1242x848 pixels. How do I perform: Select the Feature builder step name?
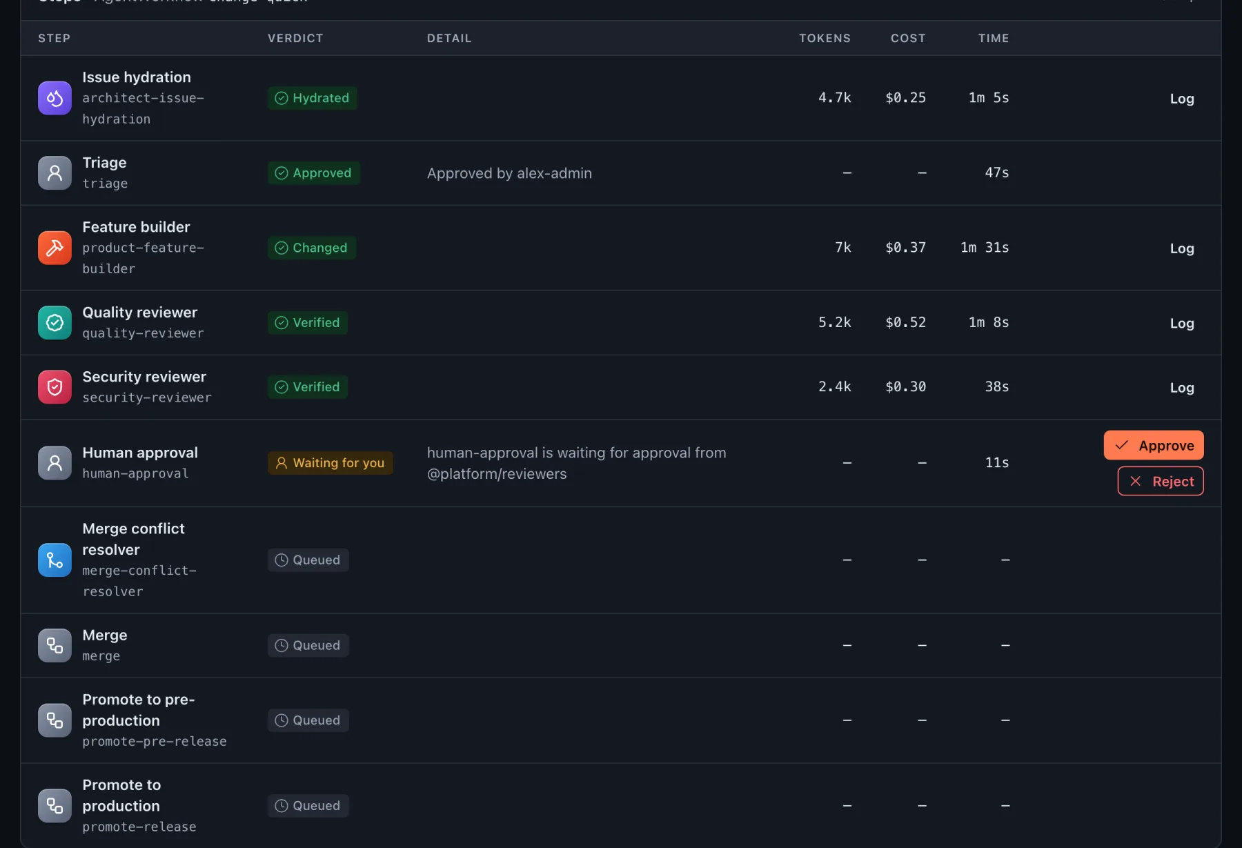[x=136, y=227]
